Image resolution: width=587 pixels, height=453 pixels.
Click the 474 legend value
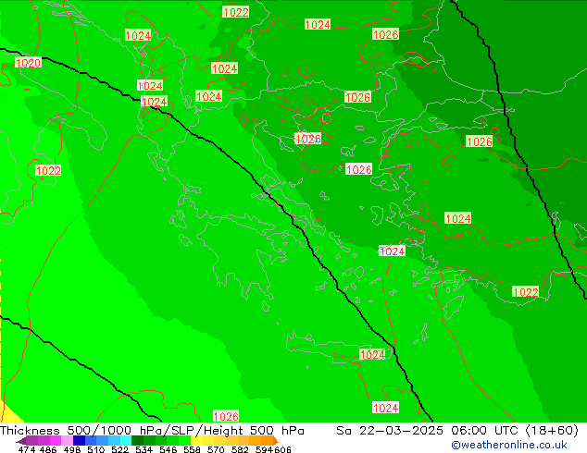pos(27,449)
